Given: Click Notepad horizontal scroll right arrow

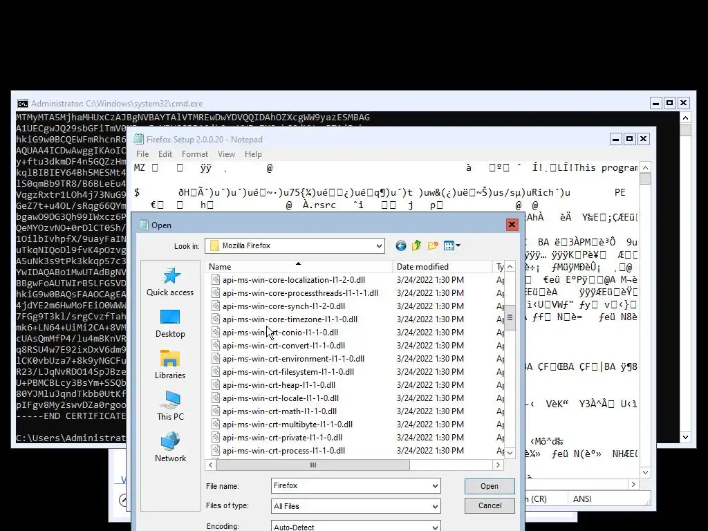Looking at the screenshot, I should pos(633,484).
